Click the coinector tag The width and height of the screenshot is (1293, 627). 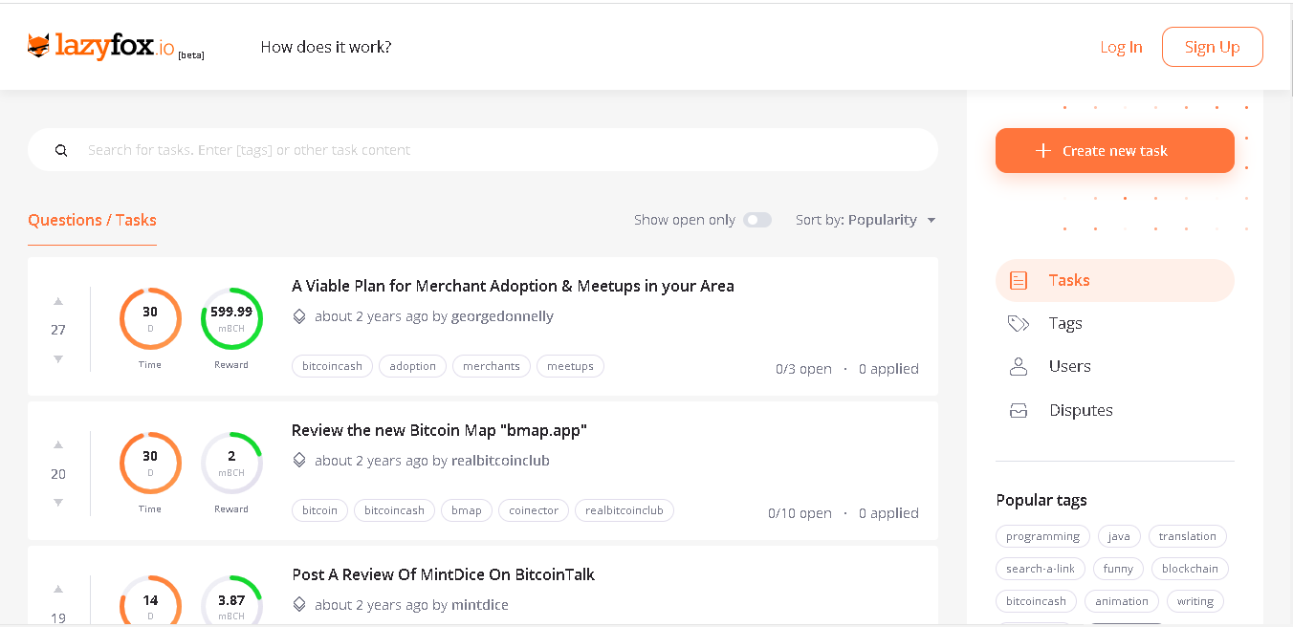tap(534, 510)
